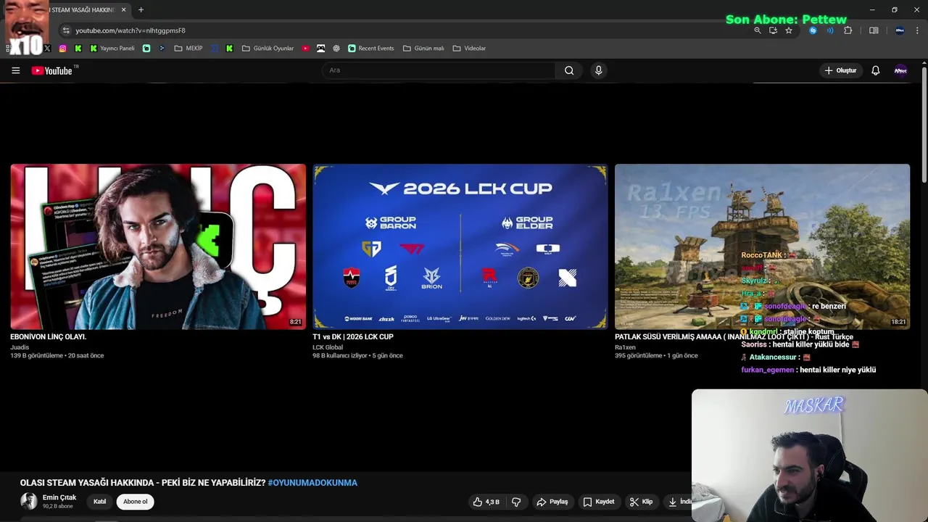Go to the YouTube home logo
Screen dimensions: 928x522
click(x=51, y=70)
